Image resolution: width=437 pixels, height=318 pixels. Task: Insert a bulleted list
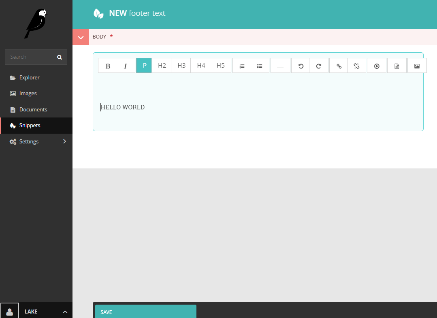(x=260, y=66)
